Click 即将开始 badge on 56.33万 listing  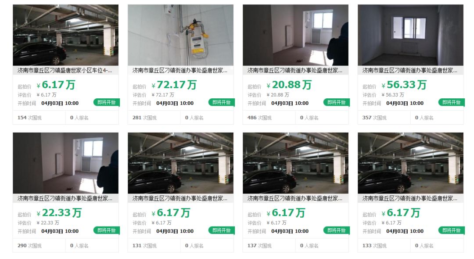[452, 102]
